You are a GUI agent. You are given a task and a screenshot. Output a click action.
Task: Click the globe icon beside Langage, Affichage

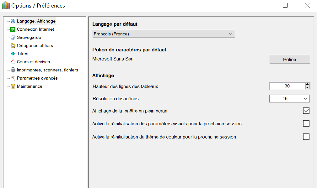pos(13,21)
